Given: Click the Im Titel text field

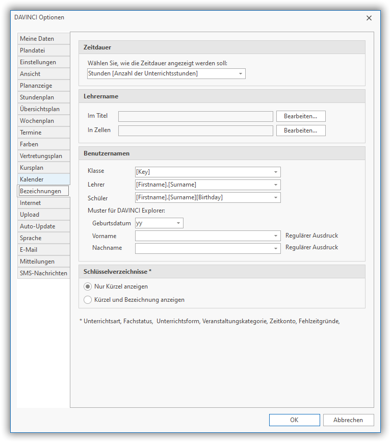Looking at the screenshot, I should (x=195, y=116).
